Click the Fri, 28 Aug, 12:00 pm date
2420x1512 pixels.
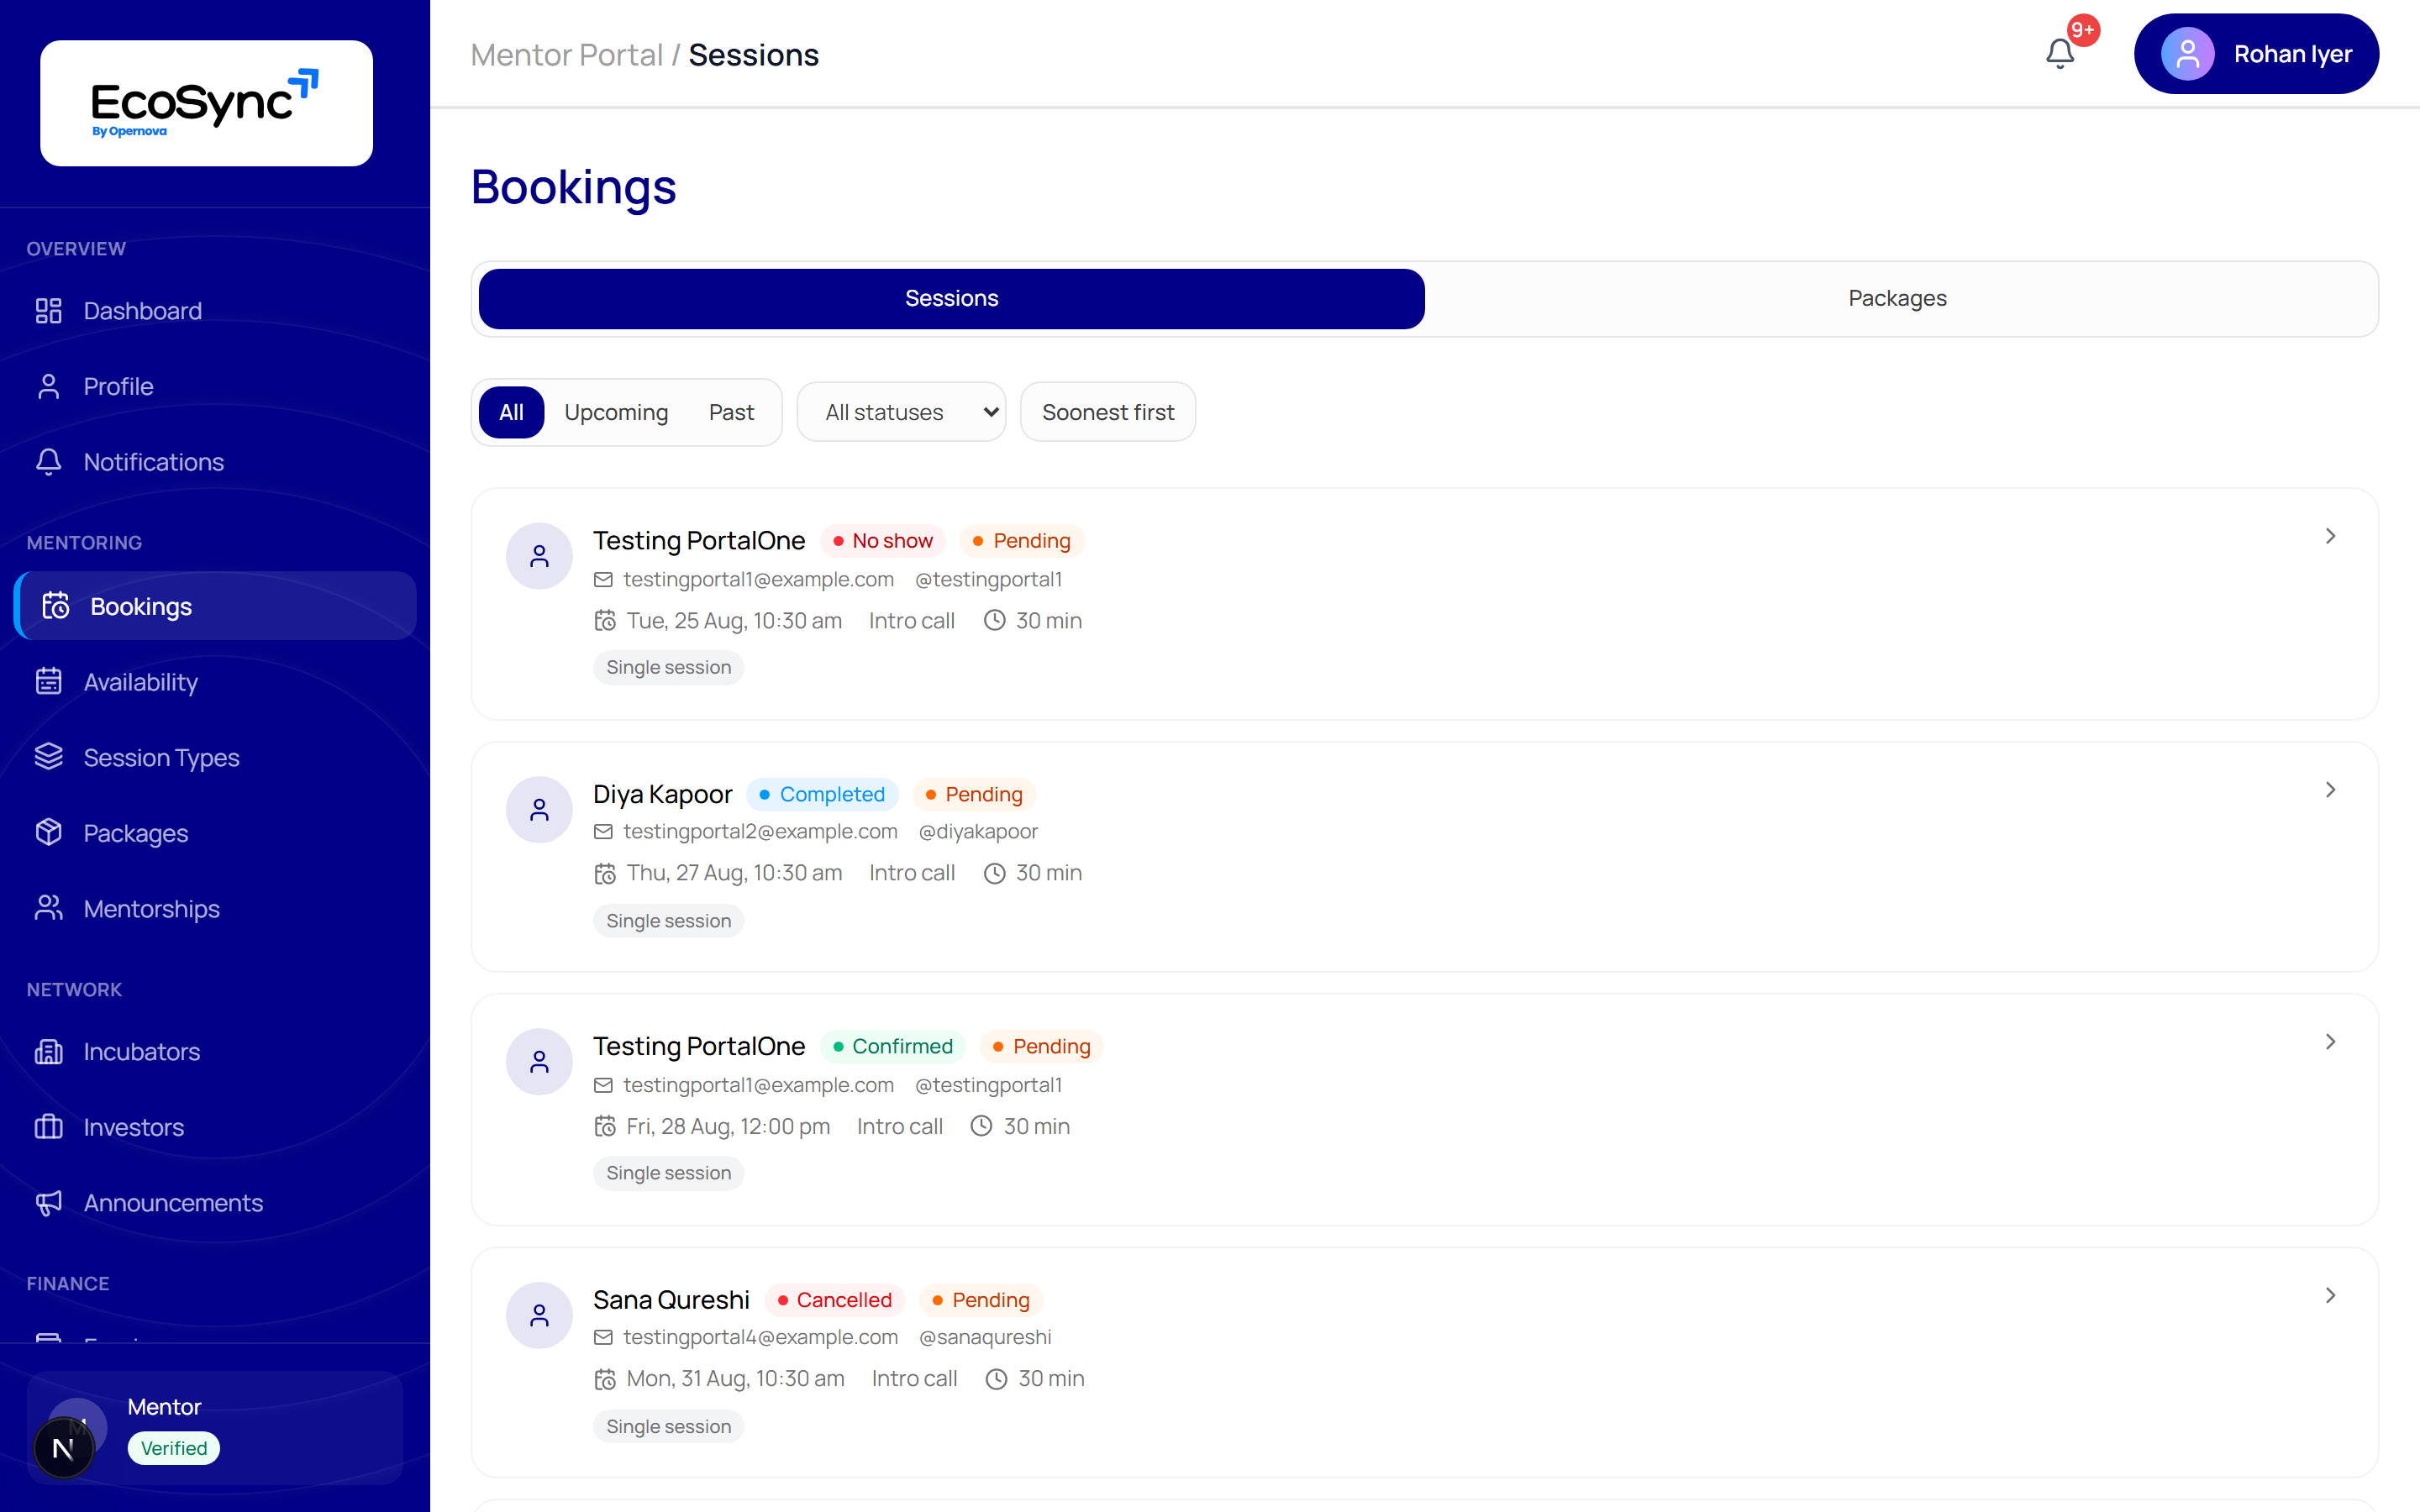(728, 1126)
